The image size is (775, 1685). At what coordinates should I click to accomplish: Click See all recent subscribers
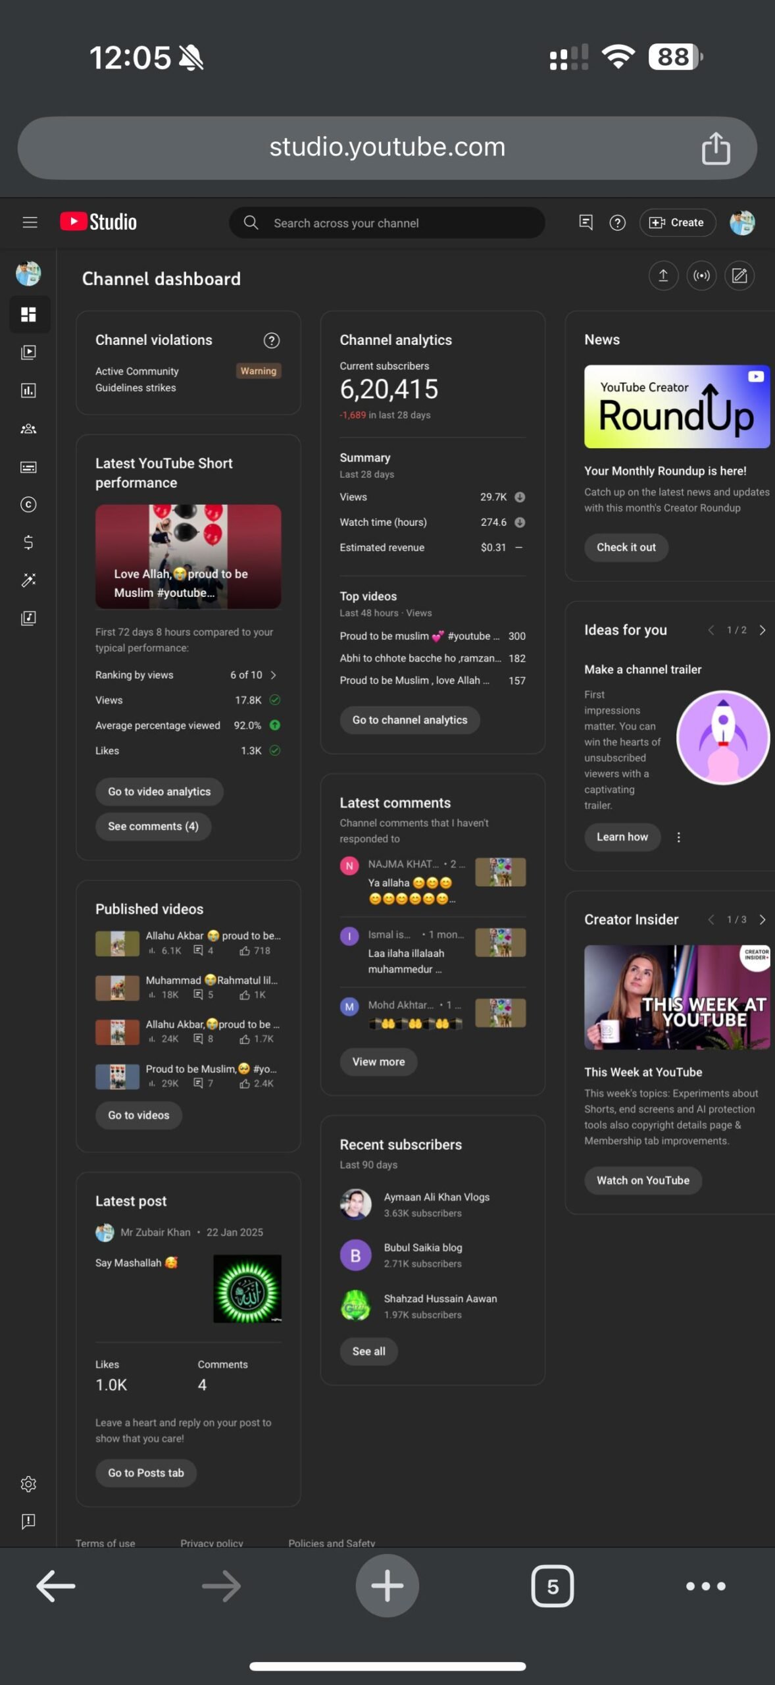[x=368, y=1351]
